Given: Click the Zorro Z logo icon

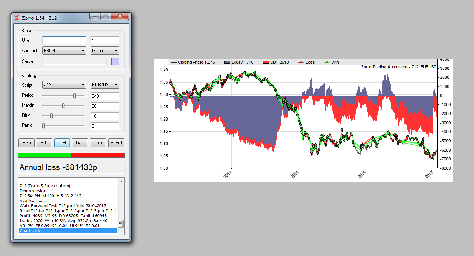Looking at the screenshot, I should pos(17,18).
